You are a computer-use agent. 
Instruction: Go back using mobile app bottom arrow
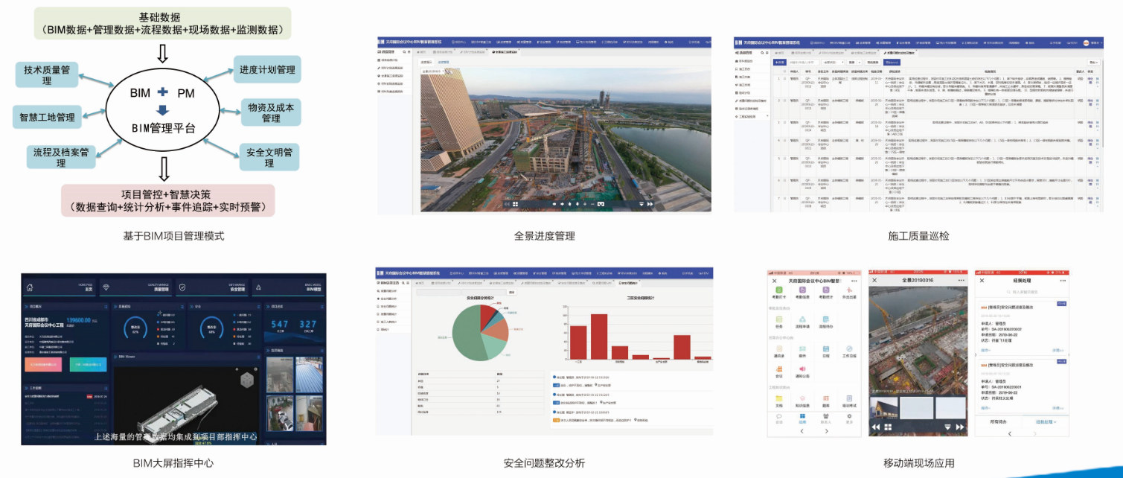click(802, 431)
